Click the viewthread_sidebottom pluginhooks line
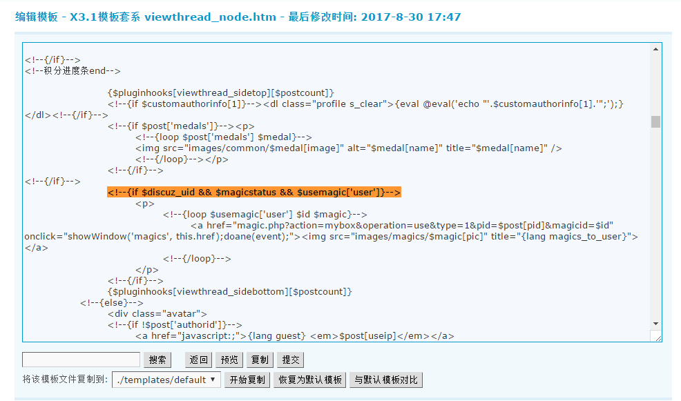The image size is (681, 401). coord(230,292)
